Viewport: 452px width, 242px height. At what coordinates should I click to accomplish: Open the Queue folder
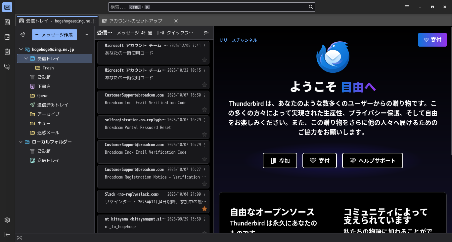click(55, 96)
